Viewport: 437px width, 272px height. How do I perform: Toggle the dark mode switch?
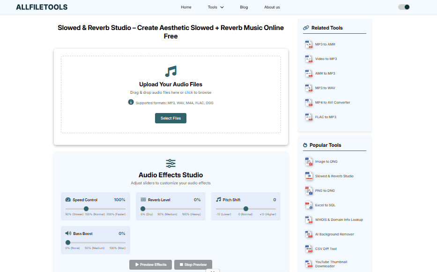point(404,7)
